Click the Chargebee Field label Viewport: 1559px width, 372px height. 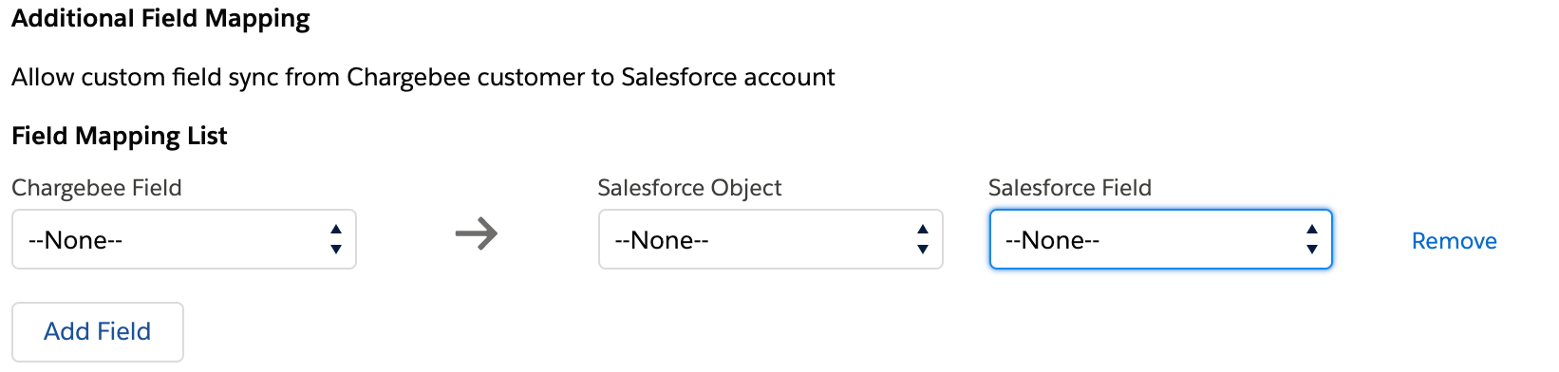tap(97, 188)
